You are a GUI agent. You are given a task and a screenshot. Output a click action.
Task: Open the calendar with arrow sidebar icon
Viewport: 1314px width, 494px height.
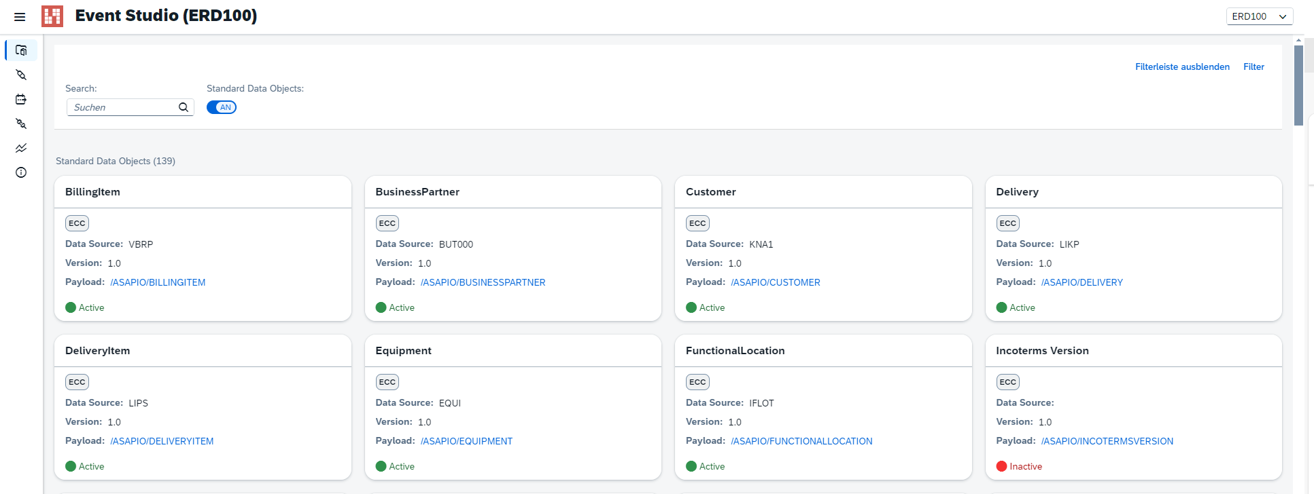pyautogui.click(x=21, y=99)
